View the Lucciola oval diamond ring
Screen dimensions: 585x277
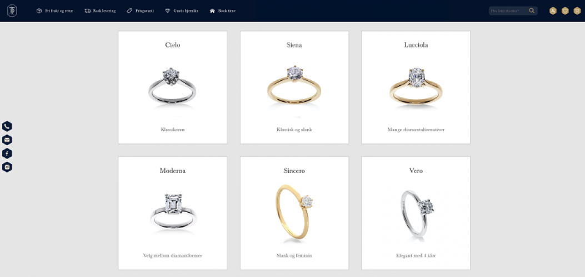coord(416,88)
